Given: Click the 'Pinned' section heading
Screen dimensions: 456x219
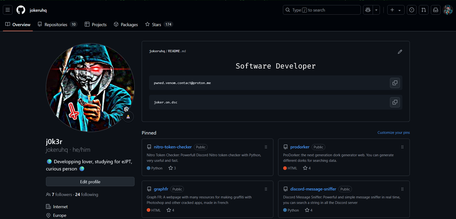Looking at the screenshot, I should click(x=149, y=133).
